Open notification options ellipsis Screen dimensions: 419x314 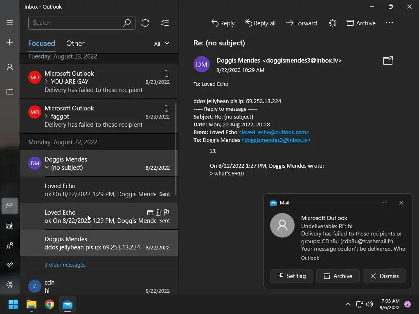(385, 203)
